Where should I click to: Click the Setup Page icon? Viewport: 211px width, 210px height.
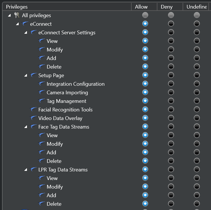pyautogui.click(x=34, y=75)
